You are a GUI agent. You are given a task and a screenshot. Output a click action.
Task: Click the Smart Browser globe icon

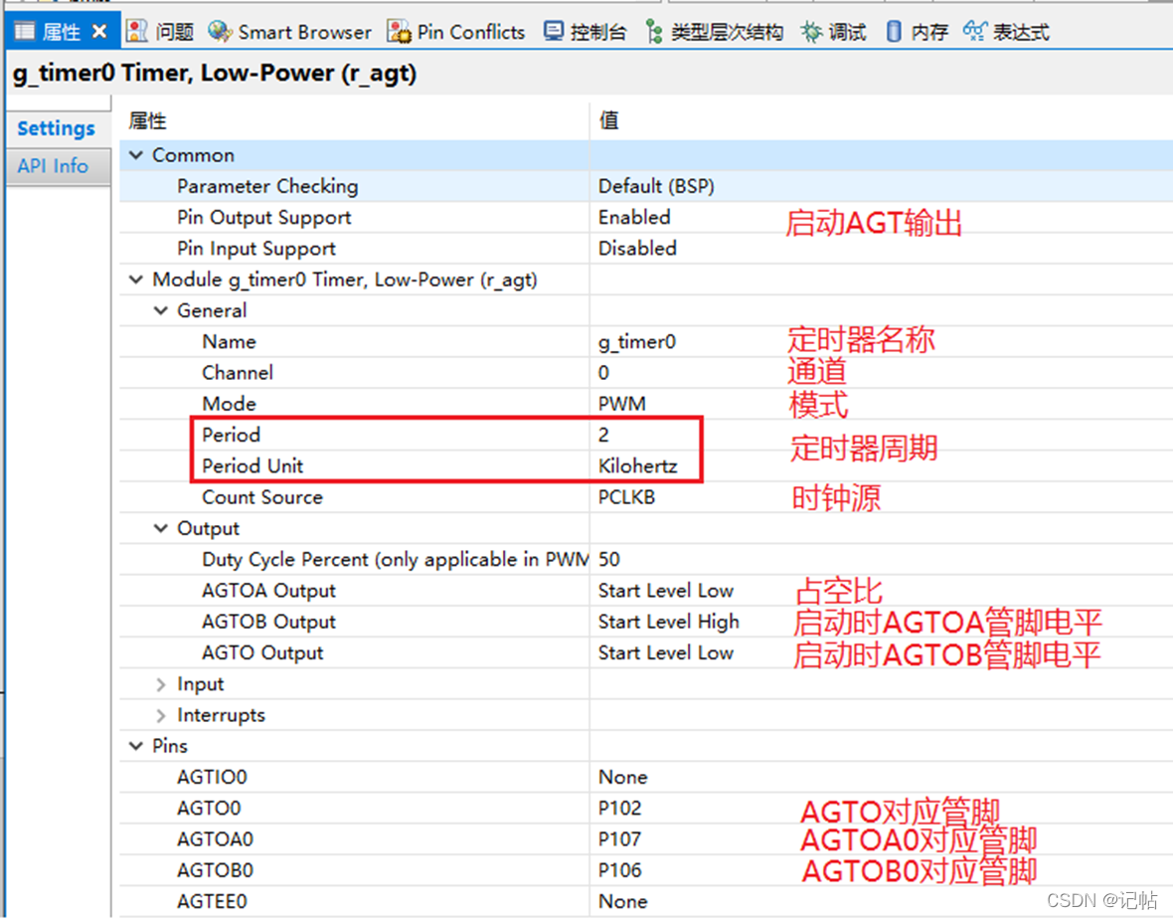tap(220, 32)
